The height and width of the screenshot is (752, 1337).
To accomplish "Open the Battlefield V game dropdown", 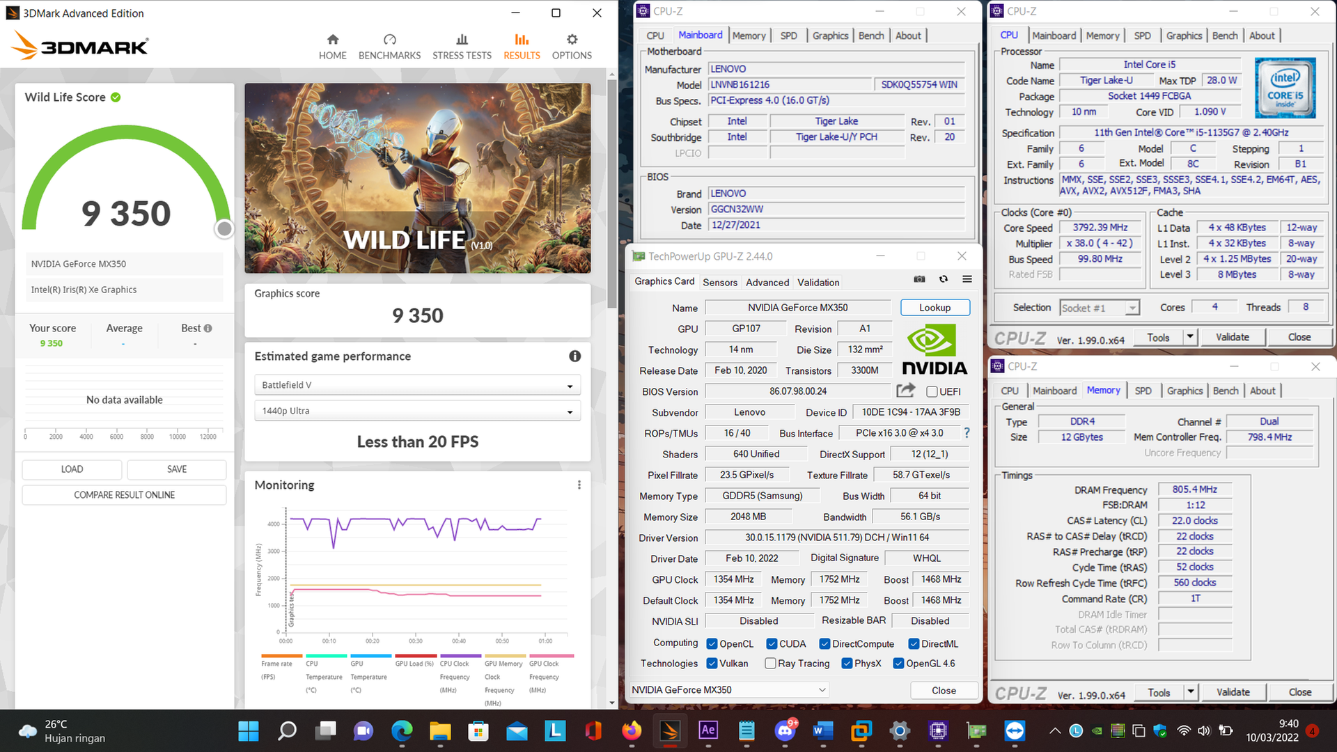I will pyautogui.click(x=417, y=385).
